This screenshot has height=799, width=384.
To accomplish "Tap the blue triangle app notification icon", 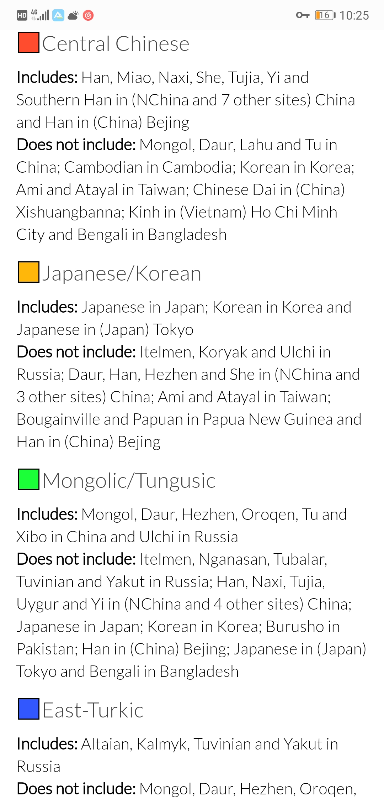I will 58,15.
